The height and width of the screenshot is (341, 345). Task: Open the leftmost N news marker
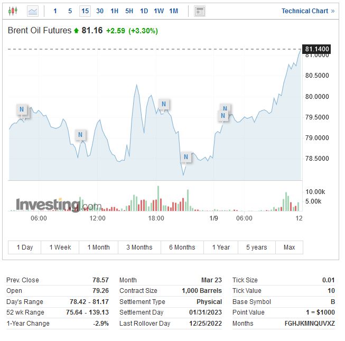pos(22,109)
